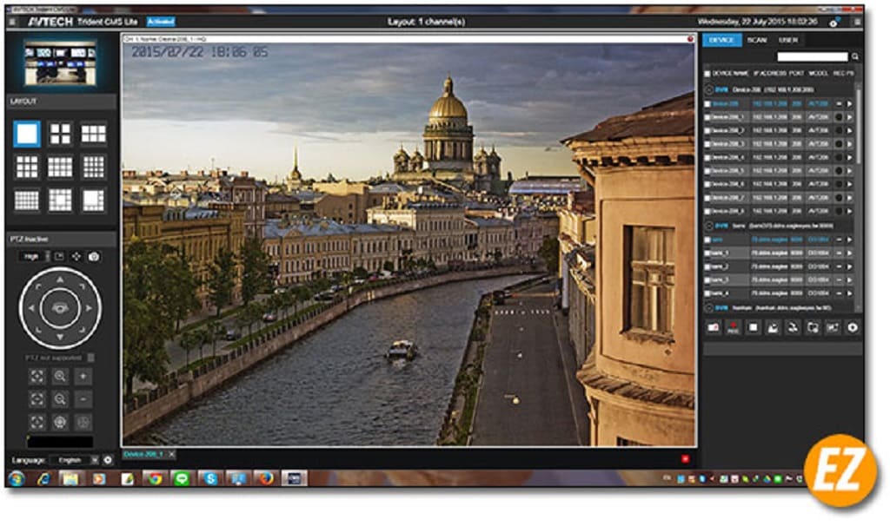Click the PTZ zoom-in magnifier icon
Image resolution: width=890 pixels, height=526 pixels.
click(x=60, y=377)
